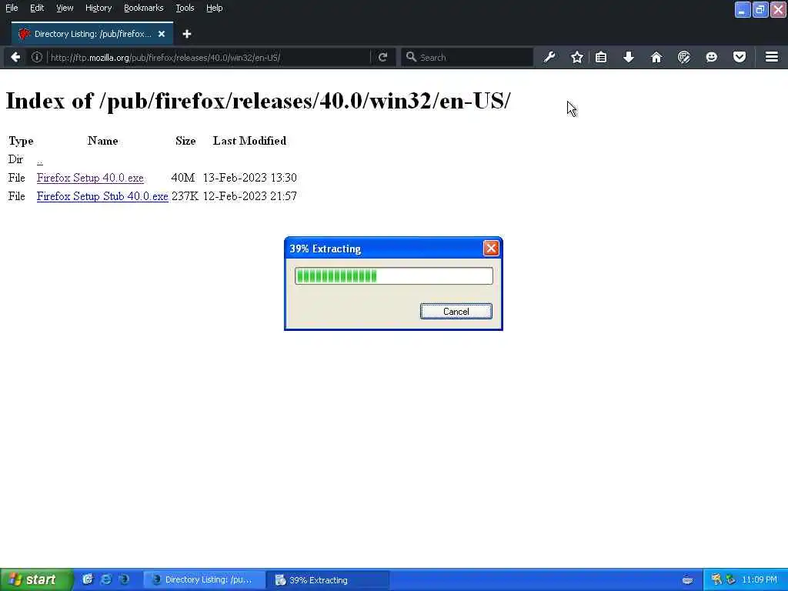Click the Last Modified column header

tap(250, 141)
